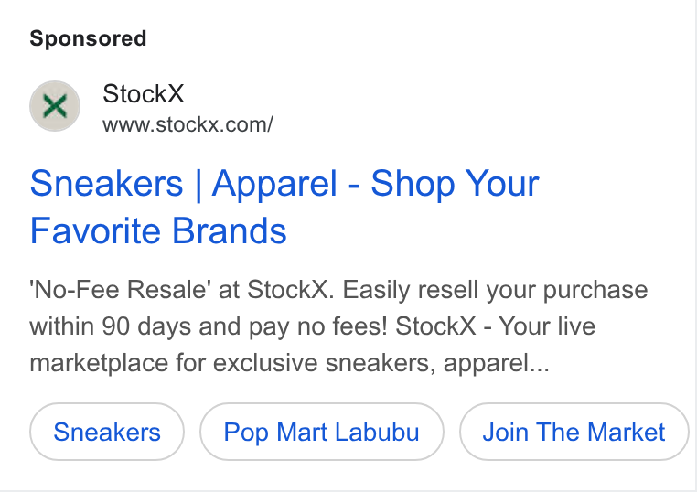This screenshot has width=697, height=492.
Task: Click the word 'Sneakers' in the headline
Action: point(106,184)
